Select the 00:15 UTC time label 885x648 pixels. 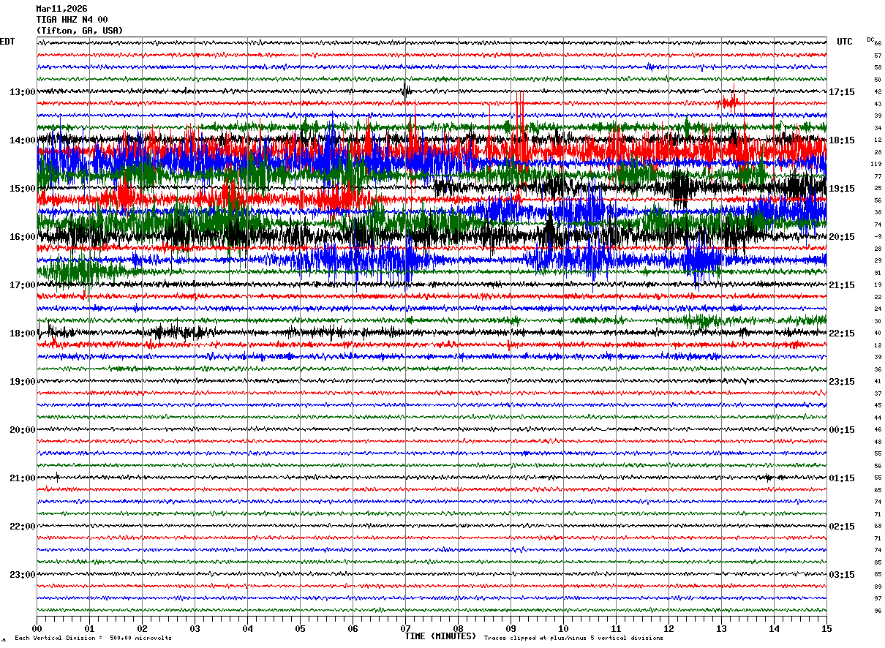[842, 430]
